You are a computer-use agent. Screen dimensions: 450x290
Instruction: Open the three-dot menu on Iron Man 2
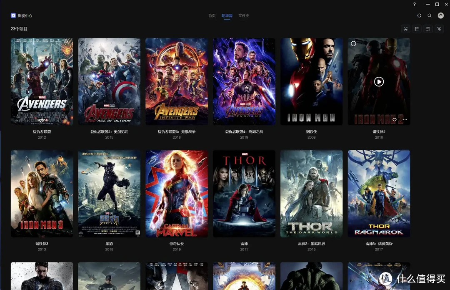tap(404, 120)
